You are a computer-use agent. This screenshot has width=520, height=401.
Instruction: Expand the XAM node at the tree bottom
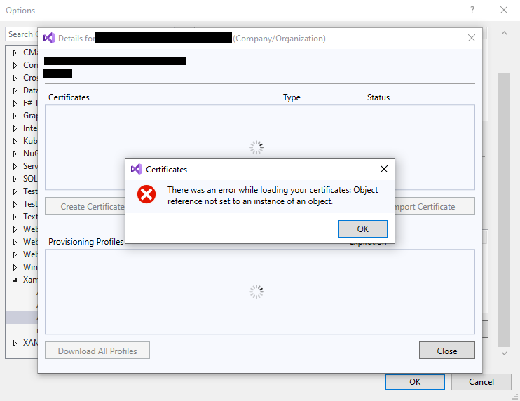point(15,343)
